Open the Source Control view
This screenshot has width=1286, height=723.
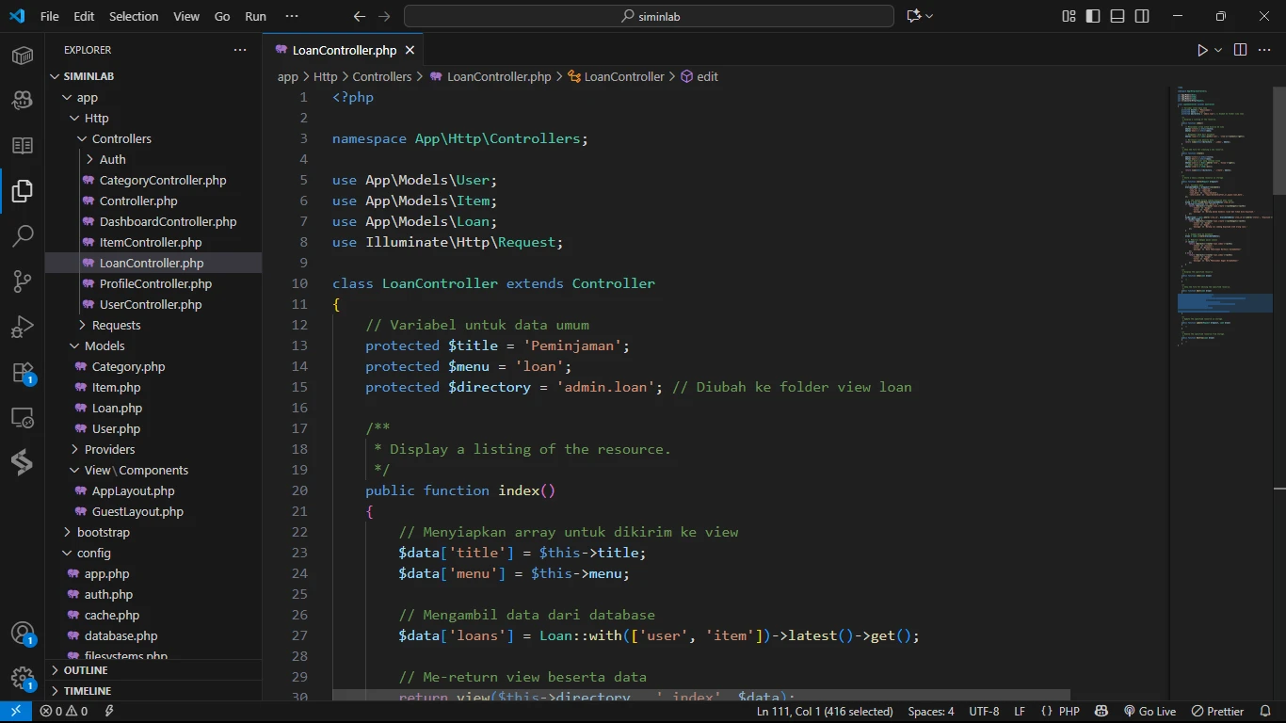(x=23, y=281)
